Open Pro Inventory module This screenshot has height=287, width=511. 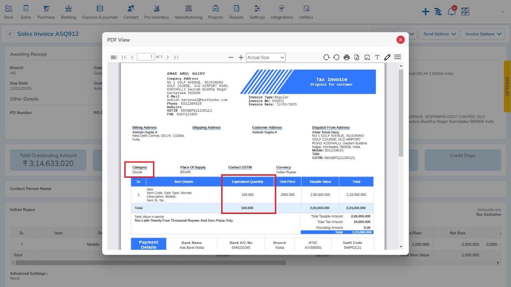click(156, 12)
